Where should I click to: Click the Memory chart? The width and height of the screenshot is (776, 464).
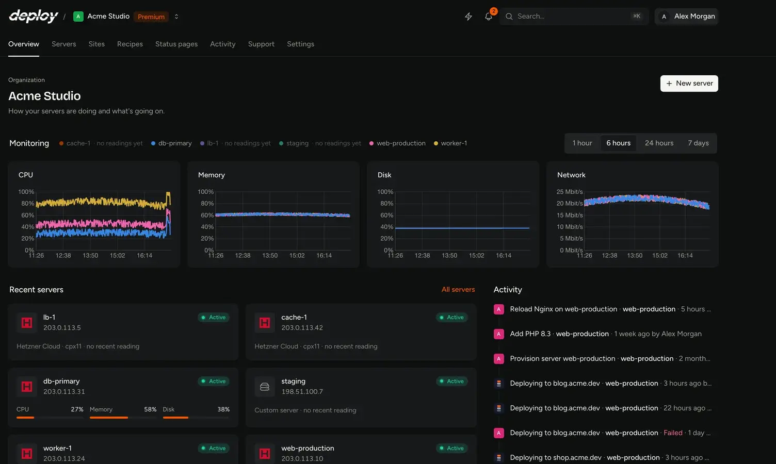pyautogui.click(x=273, y=214)
